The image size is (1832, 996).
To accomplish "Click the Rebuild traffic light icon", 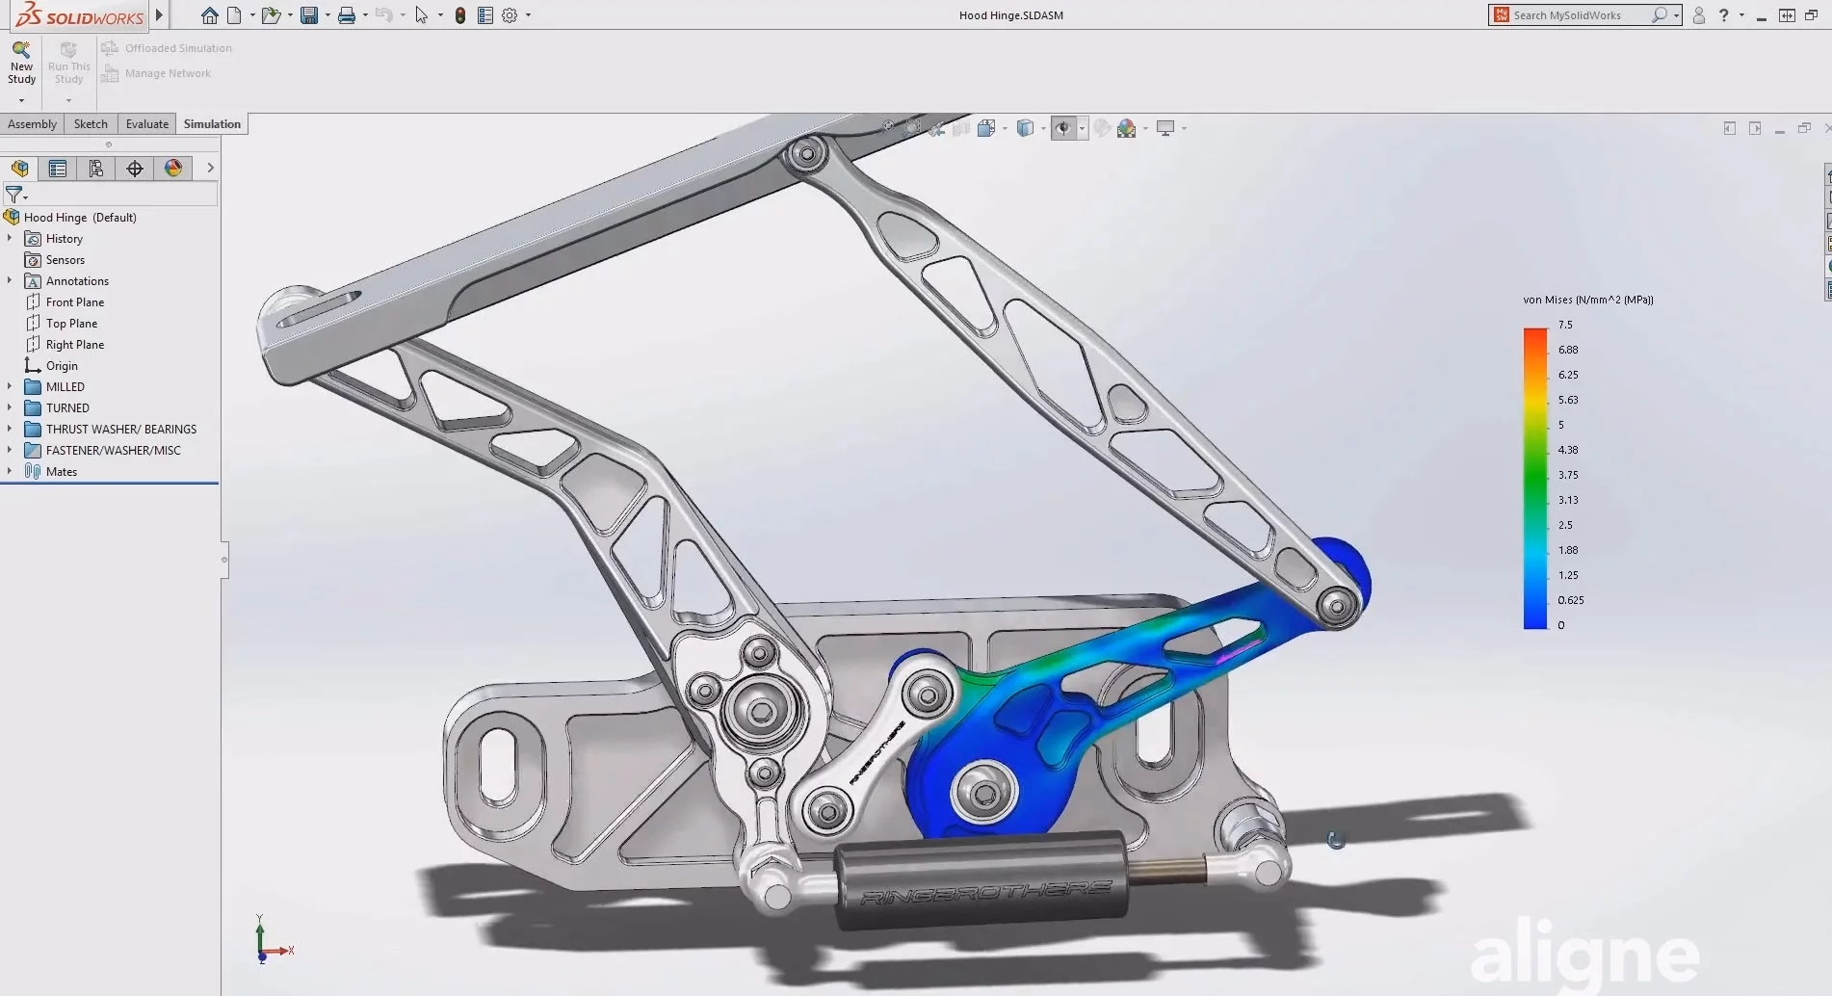I will [x=460, y=15].
